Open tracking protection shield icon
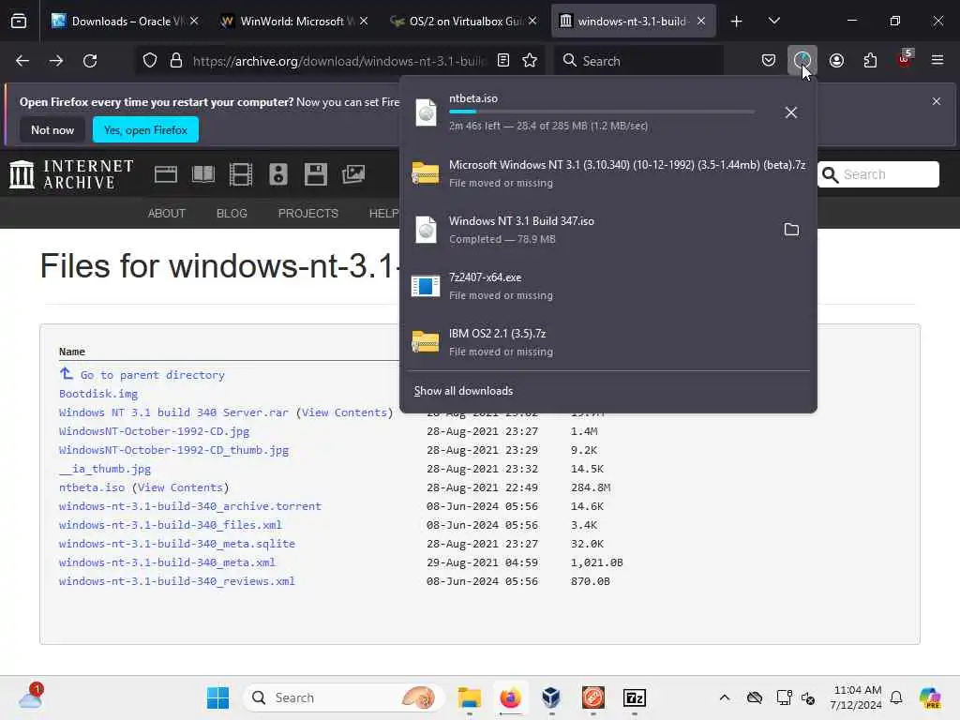The width and height of the screenshot is (960, 720). pyautogui.click(x=150, y=61)
